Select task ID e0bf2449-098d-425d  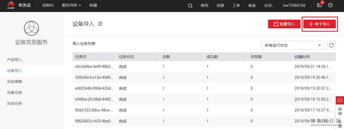(x=94, y=88)
